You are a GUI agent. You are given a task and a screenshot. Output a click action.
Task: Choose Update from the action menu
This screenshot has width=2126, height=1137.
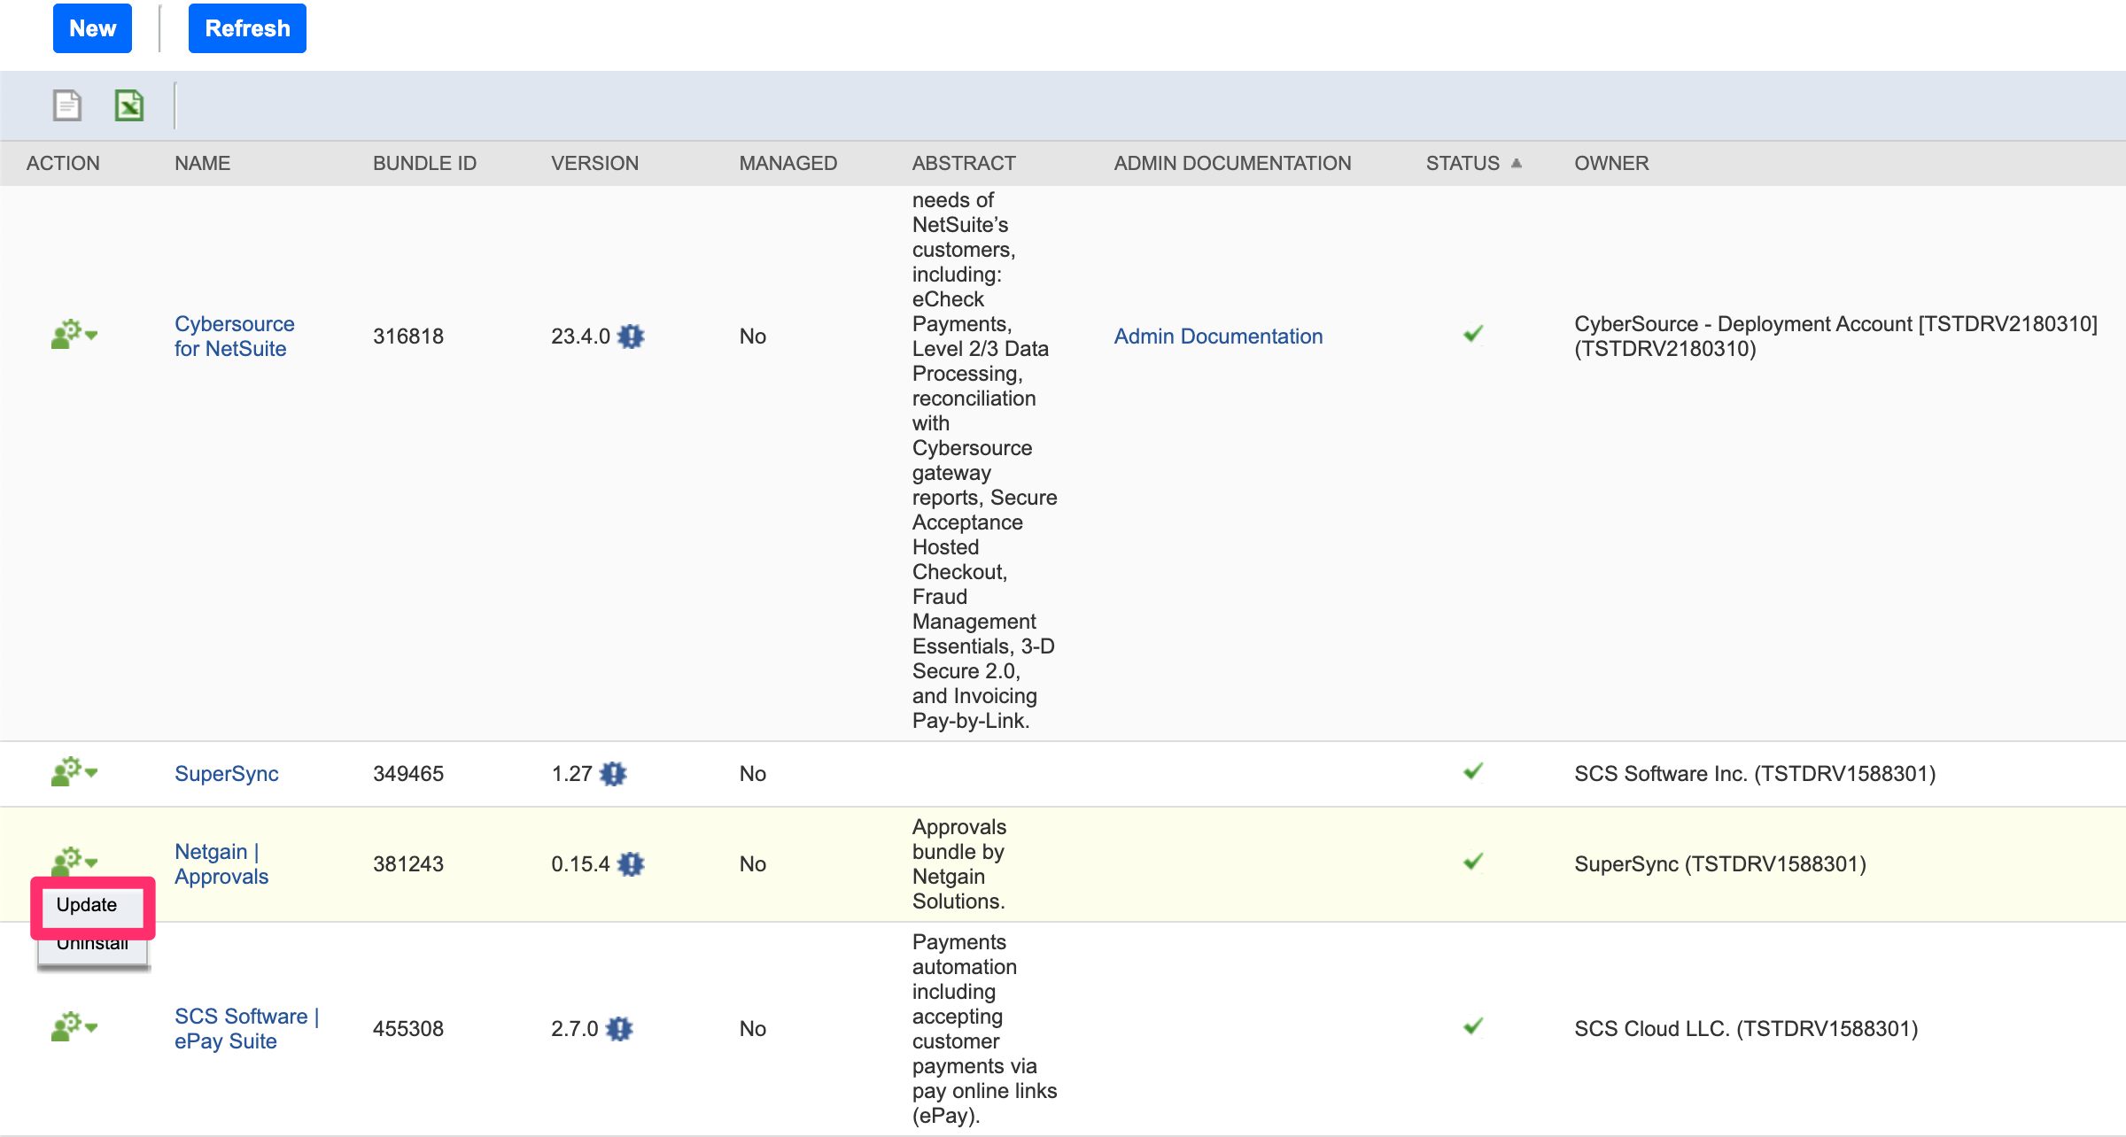click(x=87, y=905)
